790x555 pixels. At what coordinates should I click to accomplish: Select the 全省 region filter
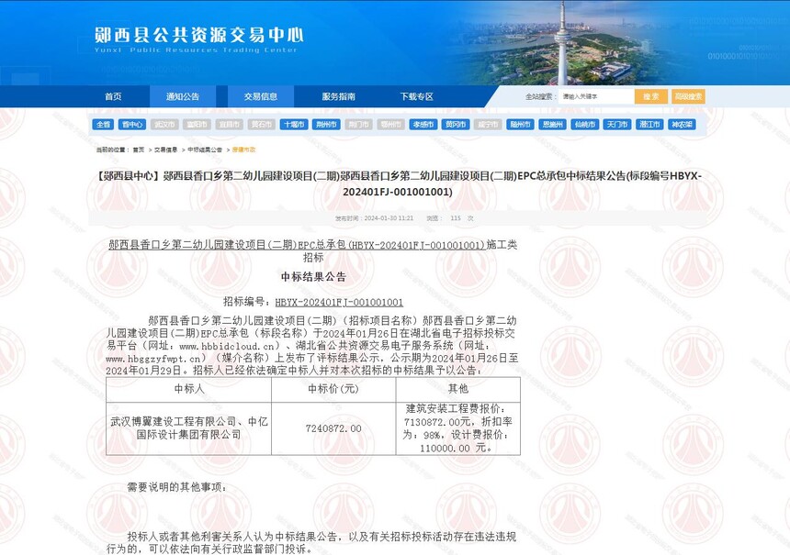(103, 124)
